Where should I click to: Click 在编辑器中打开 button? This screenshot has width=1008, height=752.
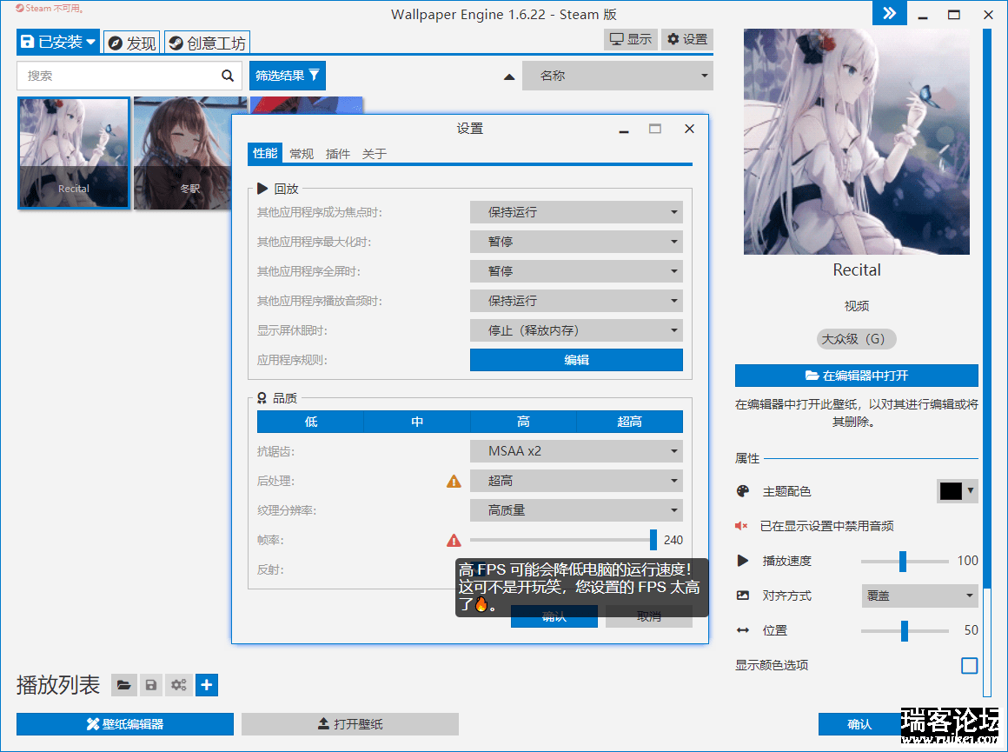(856, 376)
